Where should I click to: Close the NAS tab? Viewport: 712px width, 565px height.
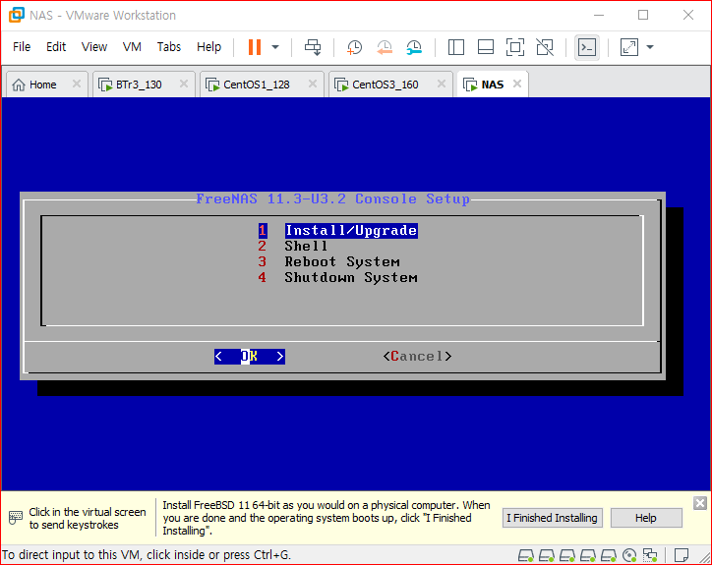click(517, 84)
